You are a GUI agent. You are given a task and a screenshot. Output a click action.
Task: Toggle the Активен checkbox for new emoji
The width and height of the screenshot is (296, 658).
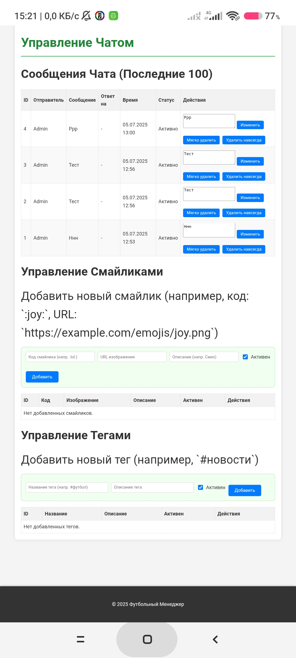[x=245, y=357]
